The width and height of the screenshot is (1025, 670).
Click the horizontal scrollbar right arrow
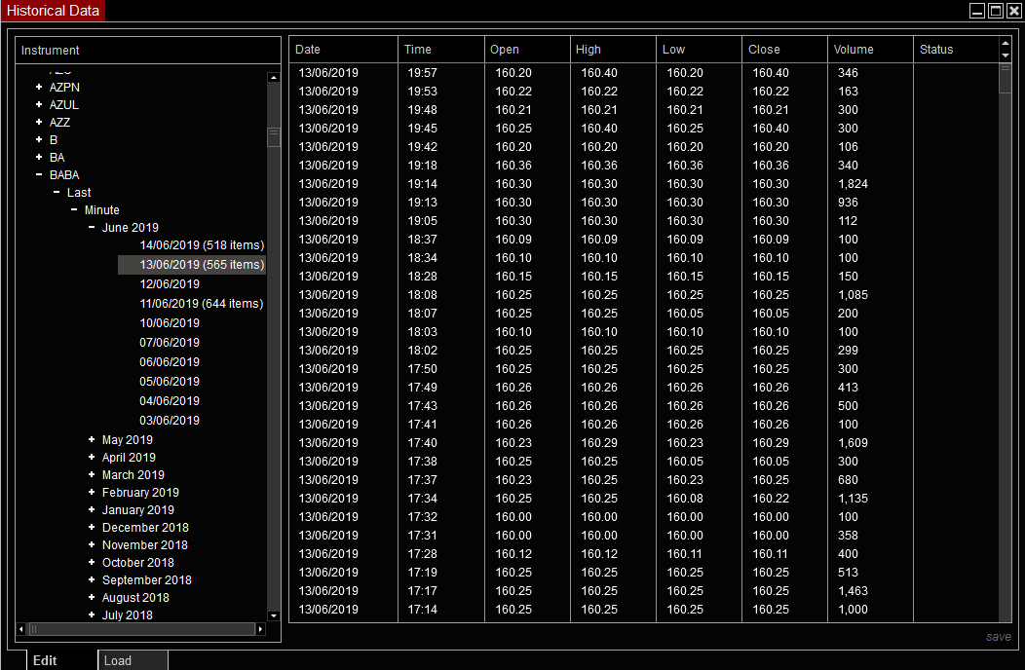(259, 629)
